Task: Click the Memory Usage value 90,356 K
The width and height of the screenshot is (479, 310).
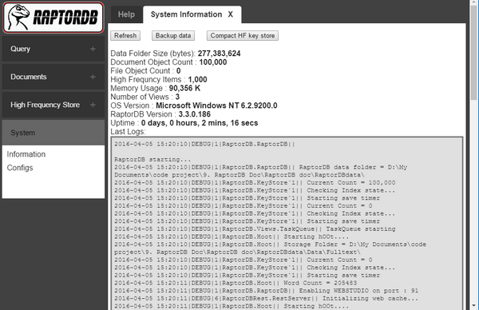Action: 184,88
